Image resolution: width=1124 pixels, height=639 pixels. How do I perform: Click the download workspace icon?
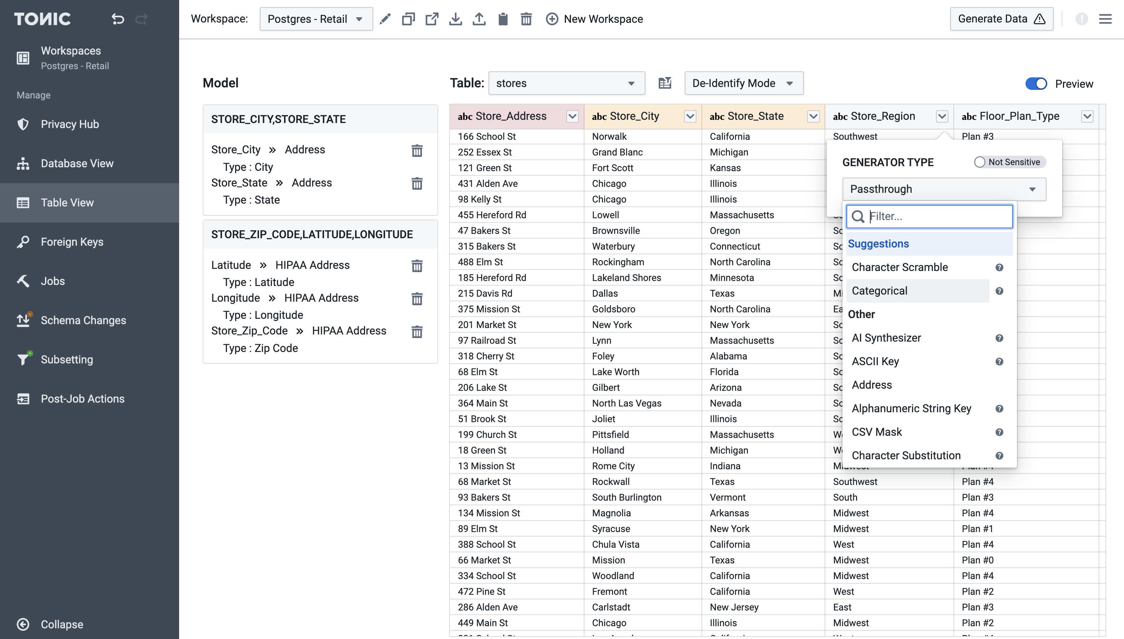click(x=456, y=19)
